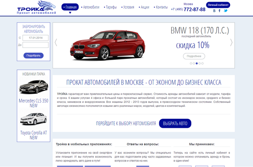Select second slider pagination dot
253x167 pixels.
click(194, 63)
